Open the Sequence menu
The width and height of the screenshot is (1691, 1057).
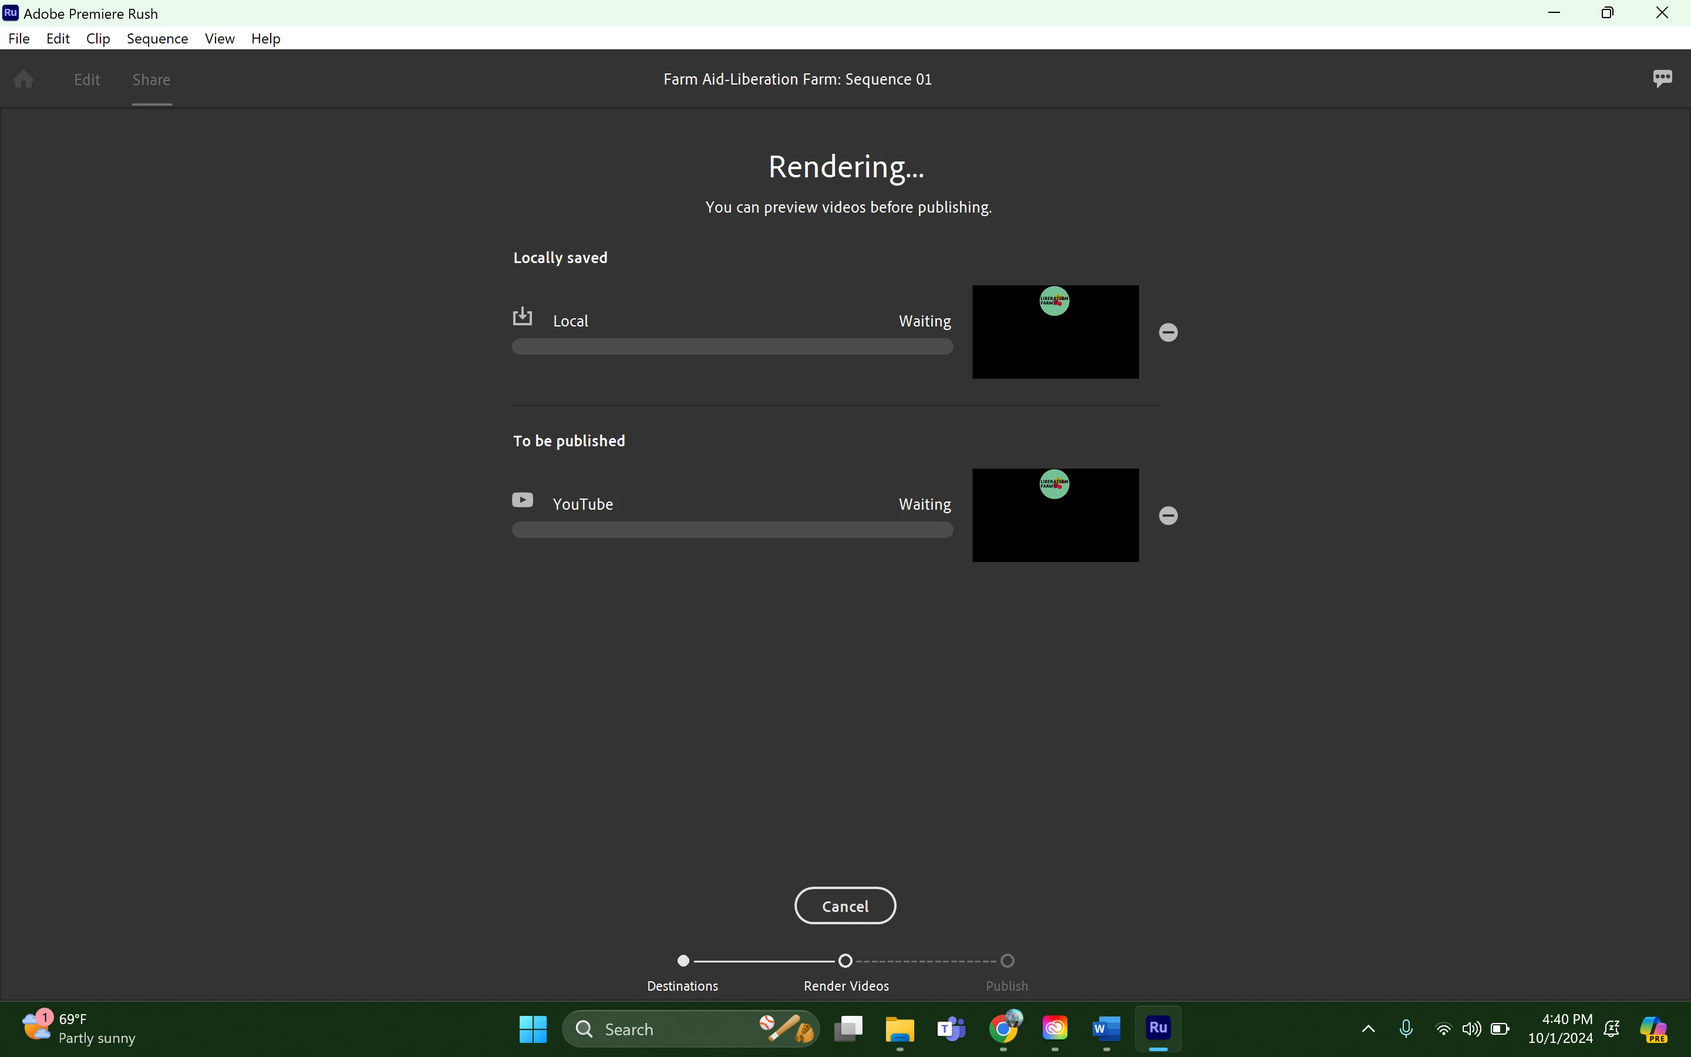[157, 38]
